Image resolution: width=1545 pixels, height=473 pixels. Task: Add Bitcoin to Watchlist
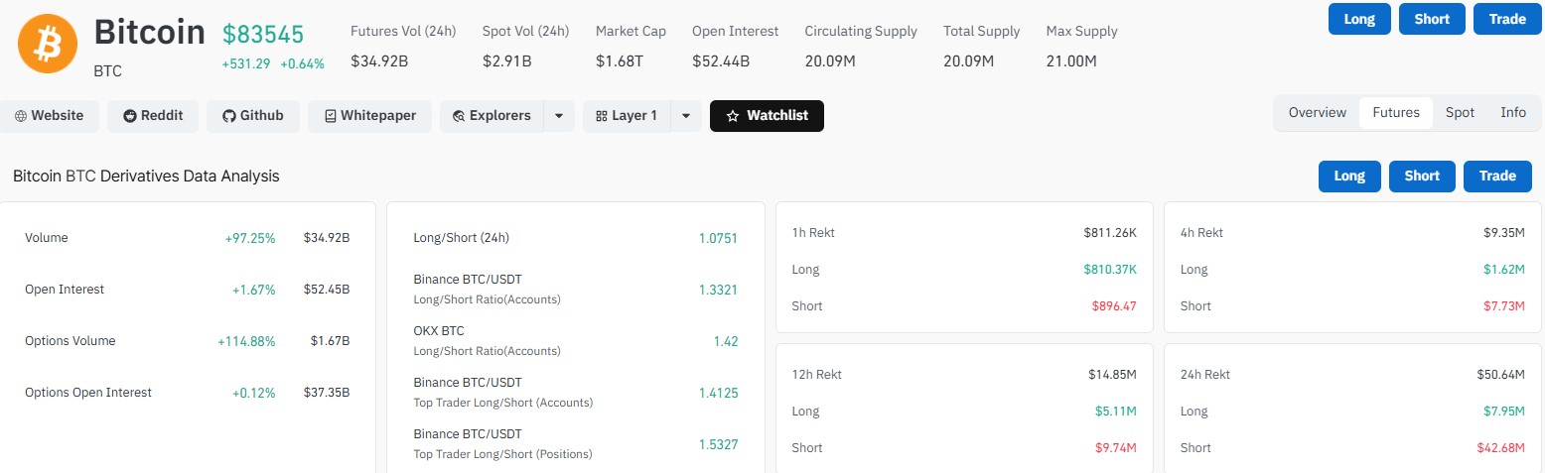[x=767, y=116]
